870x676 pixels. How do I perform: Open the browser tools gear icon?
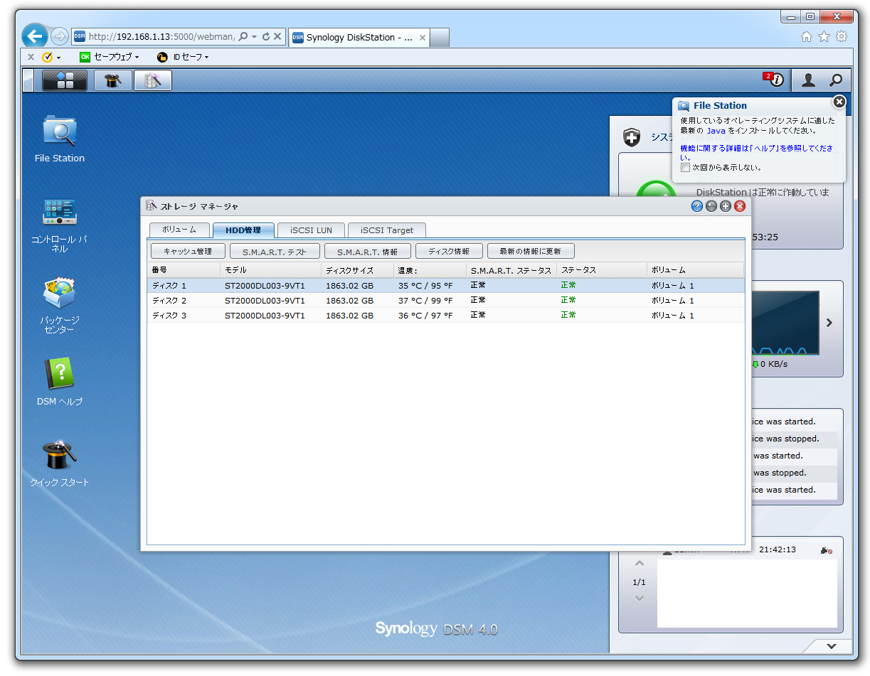click(x=842, y=36)
